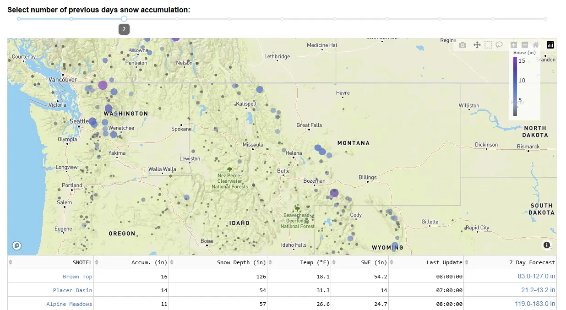Zoom in using the plus icon

[513, 45]
